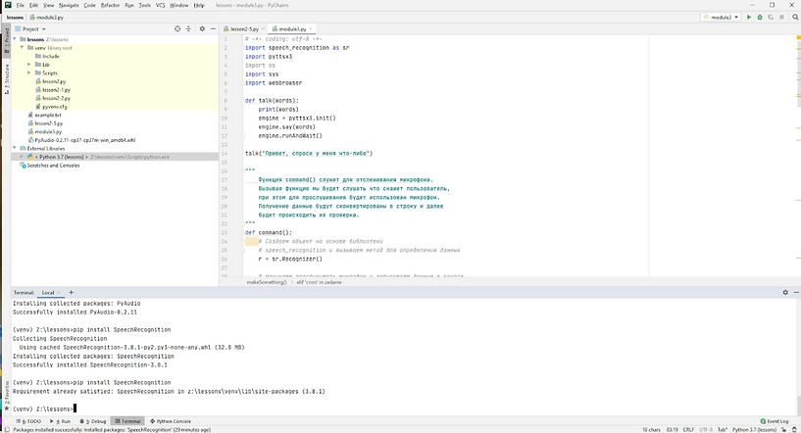Open the Navigate menu

point(69,5)
